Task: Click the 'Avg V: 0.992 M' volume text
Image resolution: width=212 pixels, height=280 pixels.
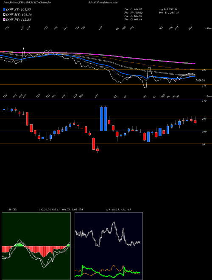Action: point(168,9)
